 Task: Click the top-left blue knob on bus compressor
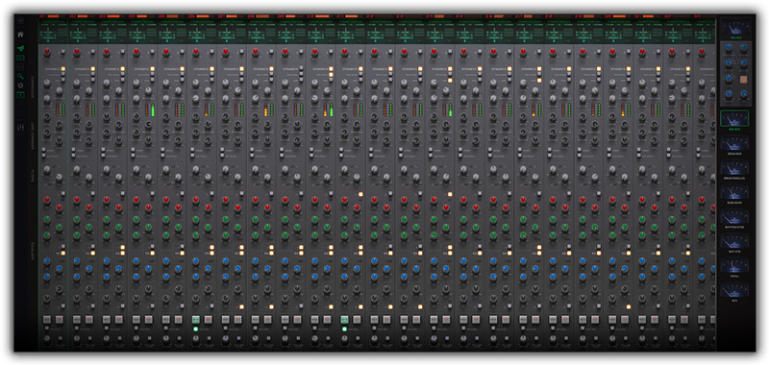click(729, 47)
